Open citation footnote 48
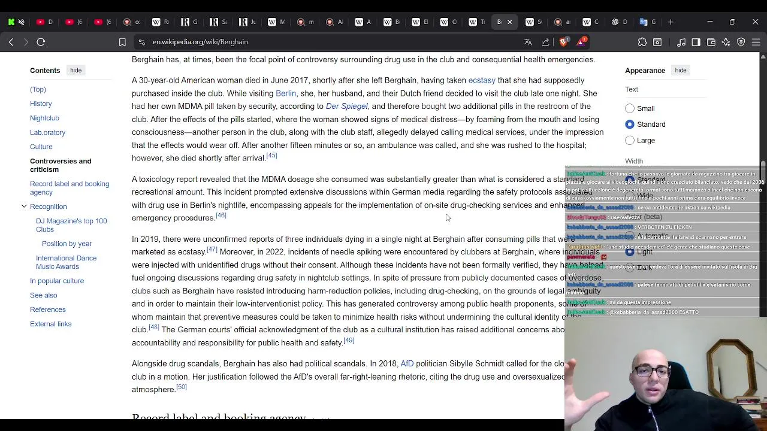 click(x=154, y=327)
